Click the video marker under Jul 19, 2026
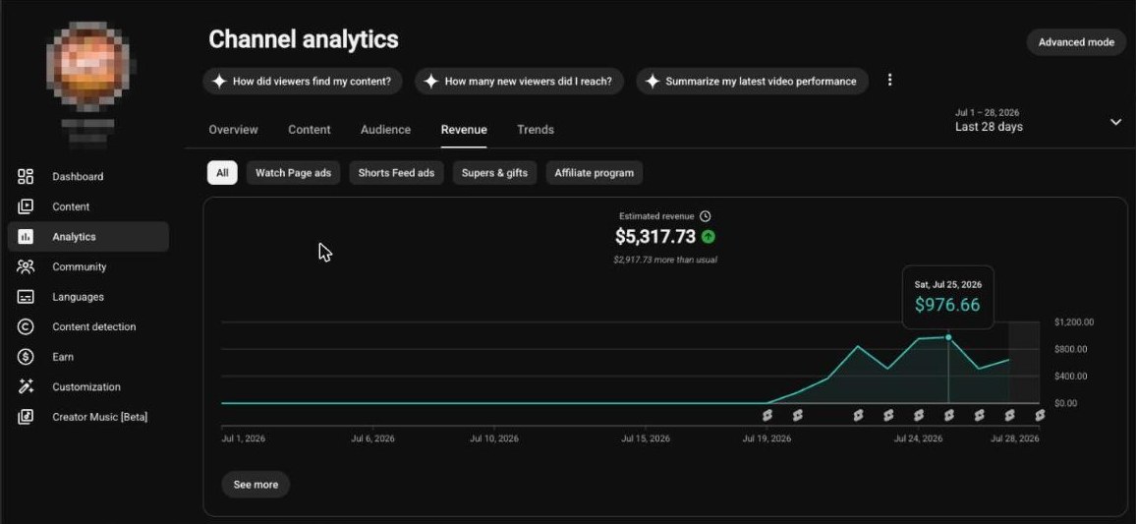The width and height of the screenshot is (1136, 524). 767,415
